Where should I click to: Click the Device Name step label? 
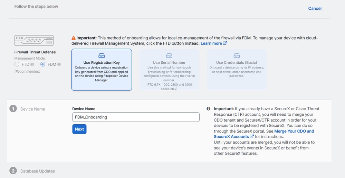pos(32,109)
